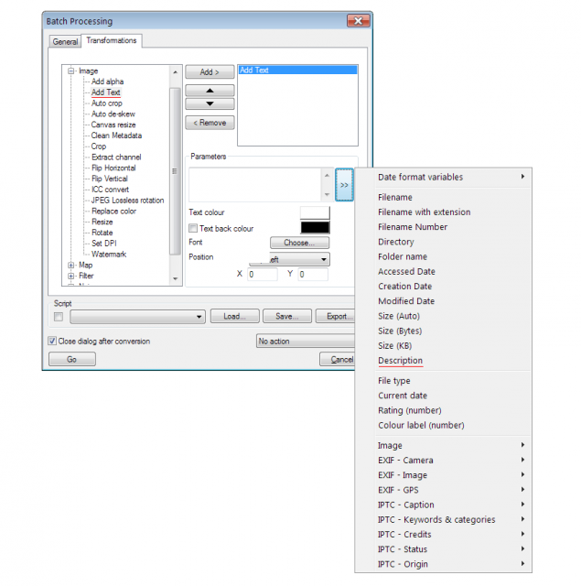This screenshot has height=586, width=581.
Task: Select Watermark in the transformations tree
Action: pos(109,255)
